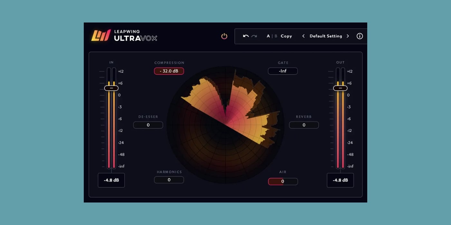Click the circular vocal visualizer display
The width and height of the screenshot is (451, 225).
pos(225,125)
